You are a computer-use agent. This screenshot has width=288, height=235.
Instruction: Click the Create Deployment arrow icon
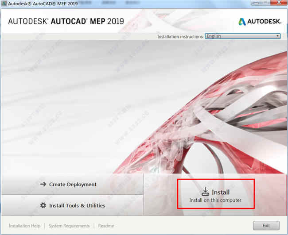(43, 184)
